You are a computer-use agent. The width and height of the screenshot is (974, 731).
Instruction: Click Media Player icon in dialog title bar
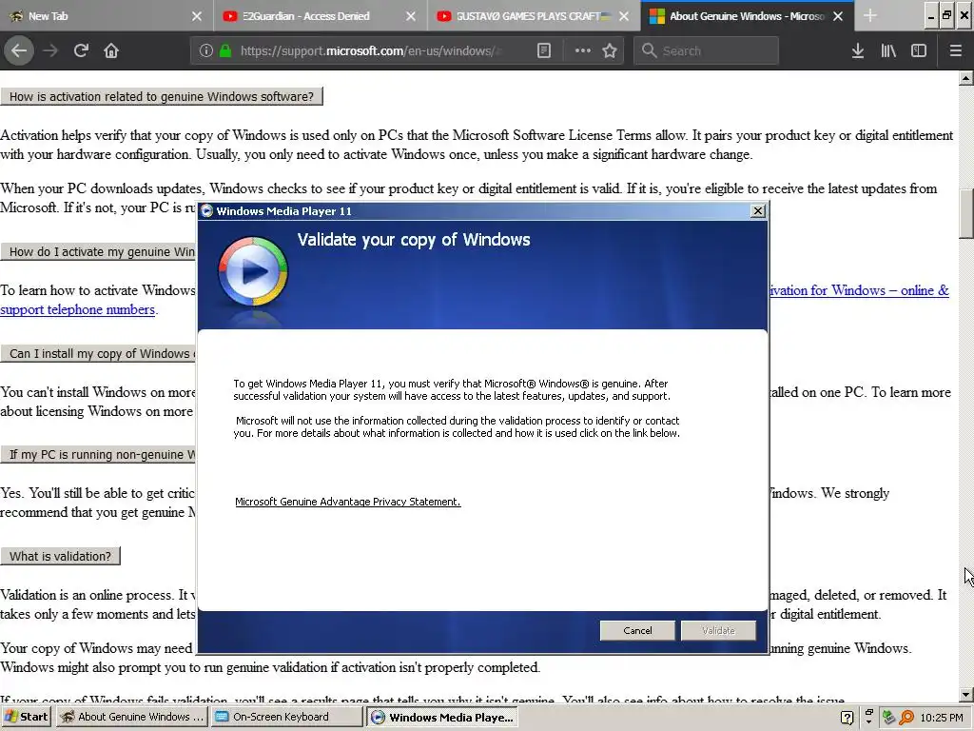206,211
